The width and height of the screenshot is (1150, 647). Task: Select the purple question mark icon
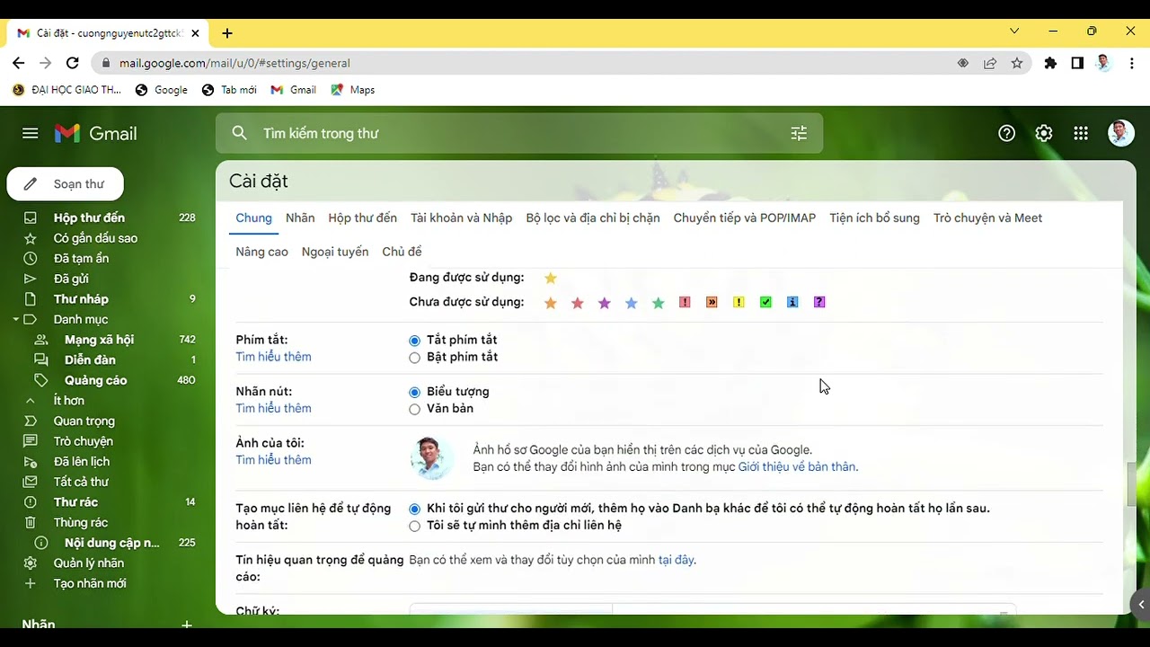819,302
